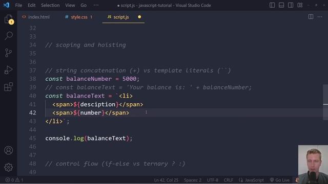The height and width of the screenshot is (184, 328).
Task: Open the Edit menu
Action: click(32, 5)
